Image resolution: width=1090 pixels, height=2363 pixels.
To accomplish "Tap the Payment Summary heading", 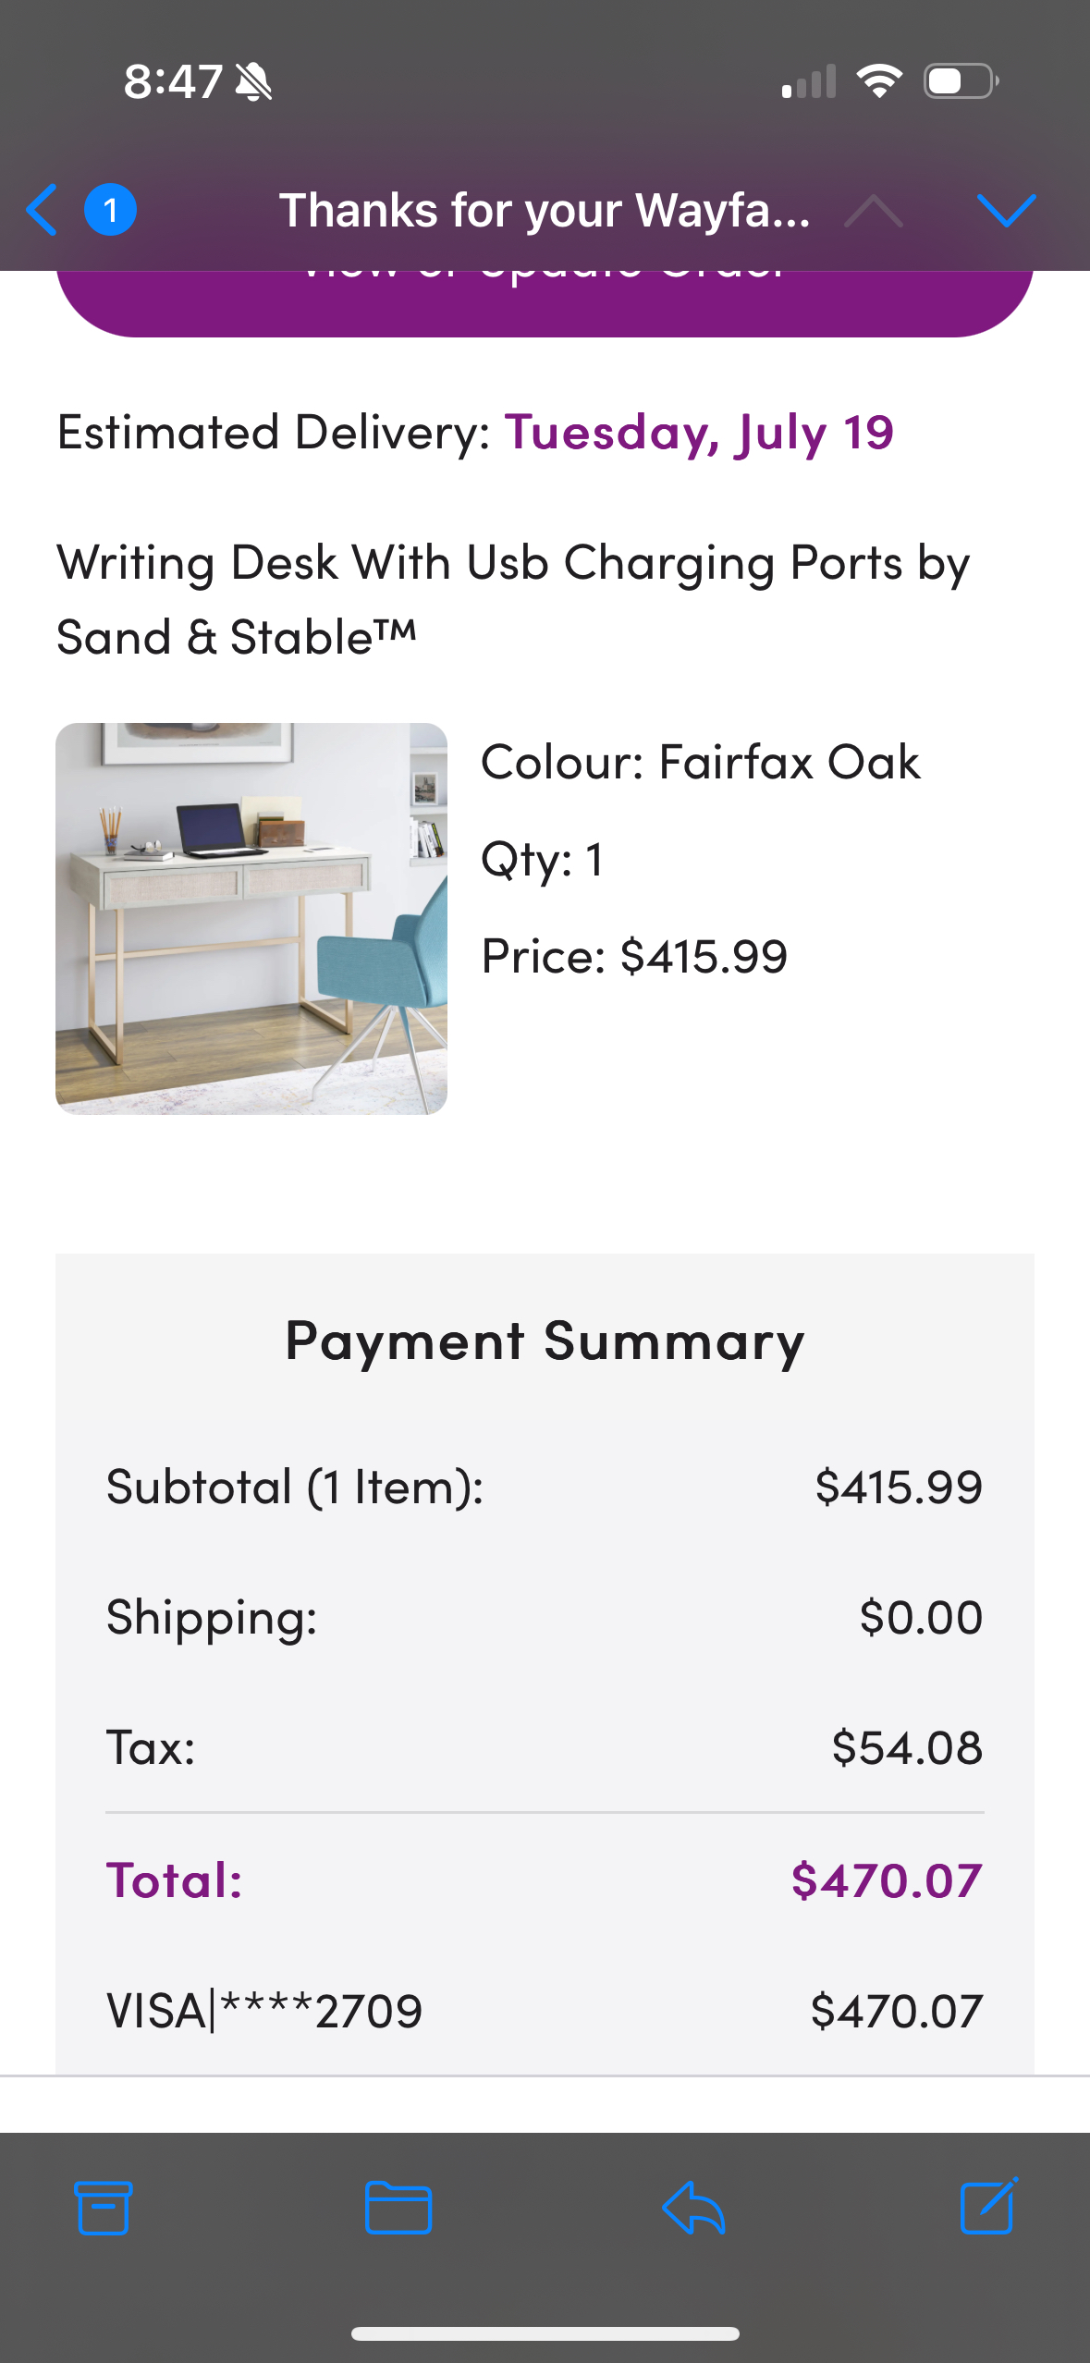I will pos(545,1341).
